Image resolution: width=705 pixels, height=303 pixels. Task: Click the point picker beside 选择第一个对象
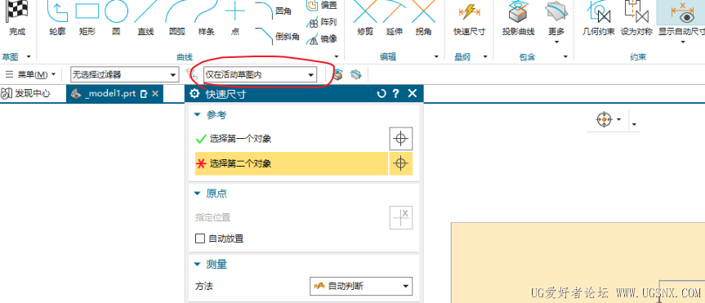tap(400, 139)
